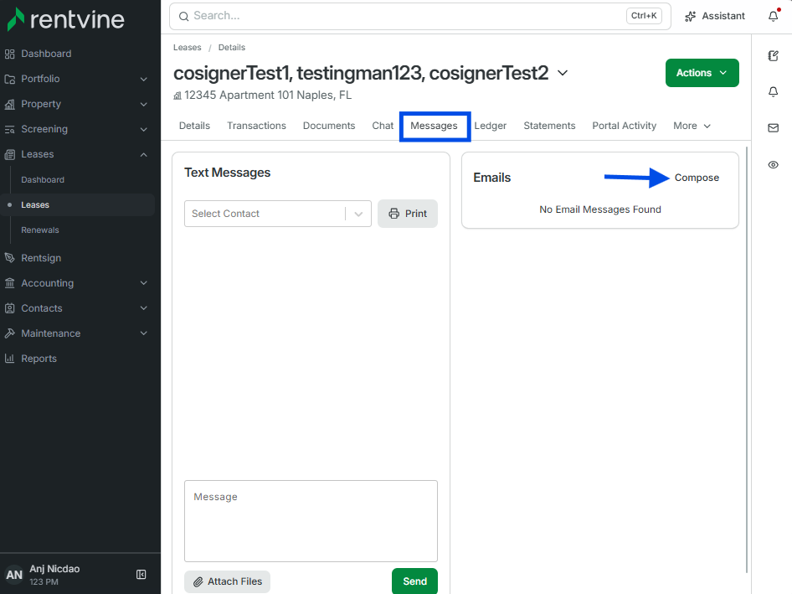Click the Attach Files button
This screenshot has height=594, width=792.
point(227,582)
